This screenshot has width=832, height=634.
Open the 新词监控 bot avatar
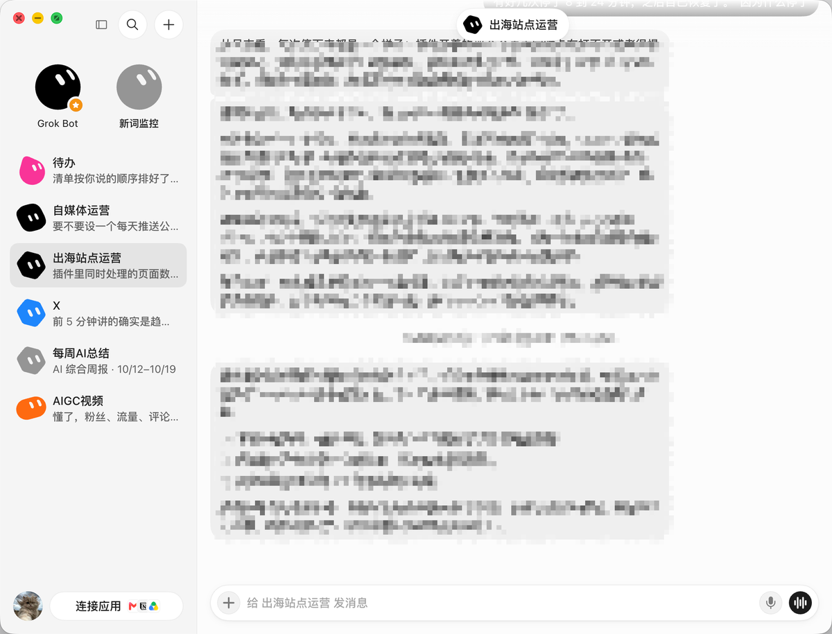(x=139, y=87)
